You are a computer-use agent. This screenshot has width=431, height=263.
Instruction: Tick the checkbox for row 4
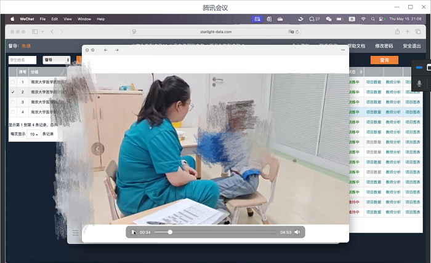(13, 112)
